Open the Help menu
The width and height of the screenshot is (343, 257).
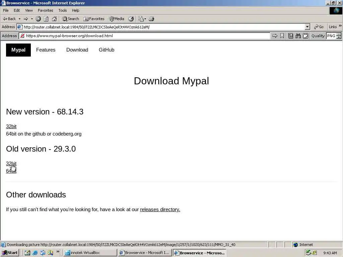(75, 10)
